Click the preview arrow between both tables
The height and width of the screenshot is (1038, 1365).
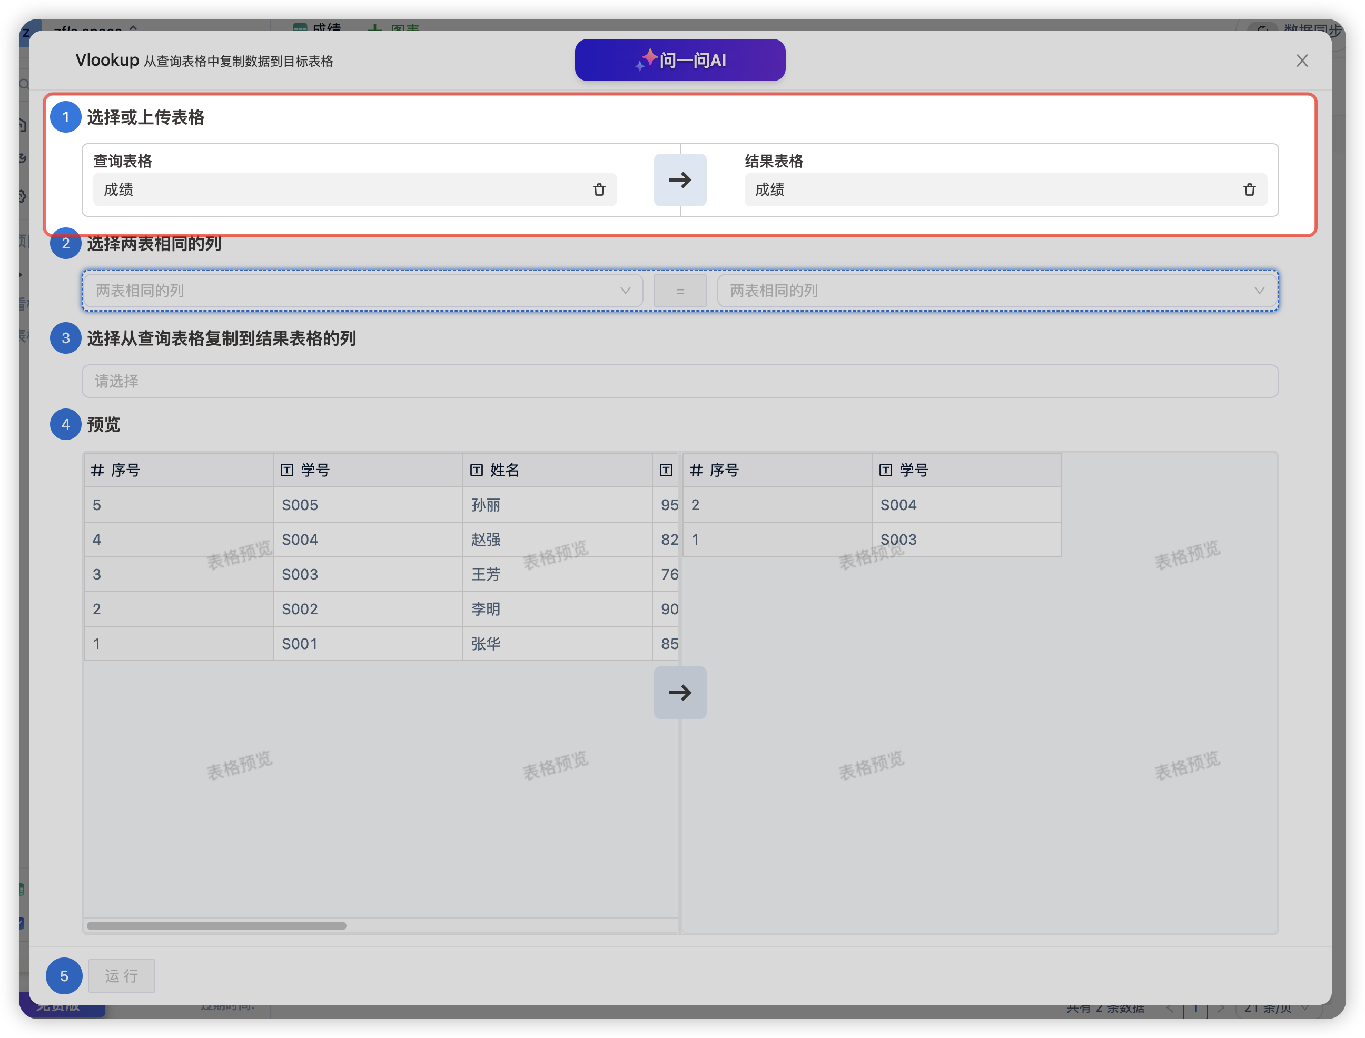[679, 692]
